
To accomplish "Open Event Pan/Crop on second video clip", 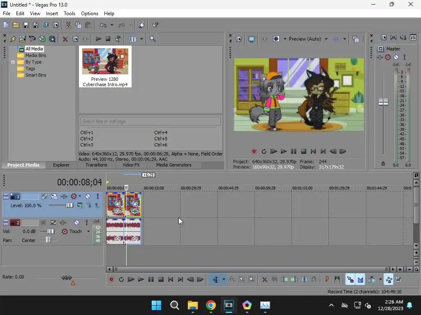I will [134, 204].
